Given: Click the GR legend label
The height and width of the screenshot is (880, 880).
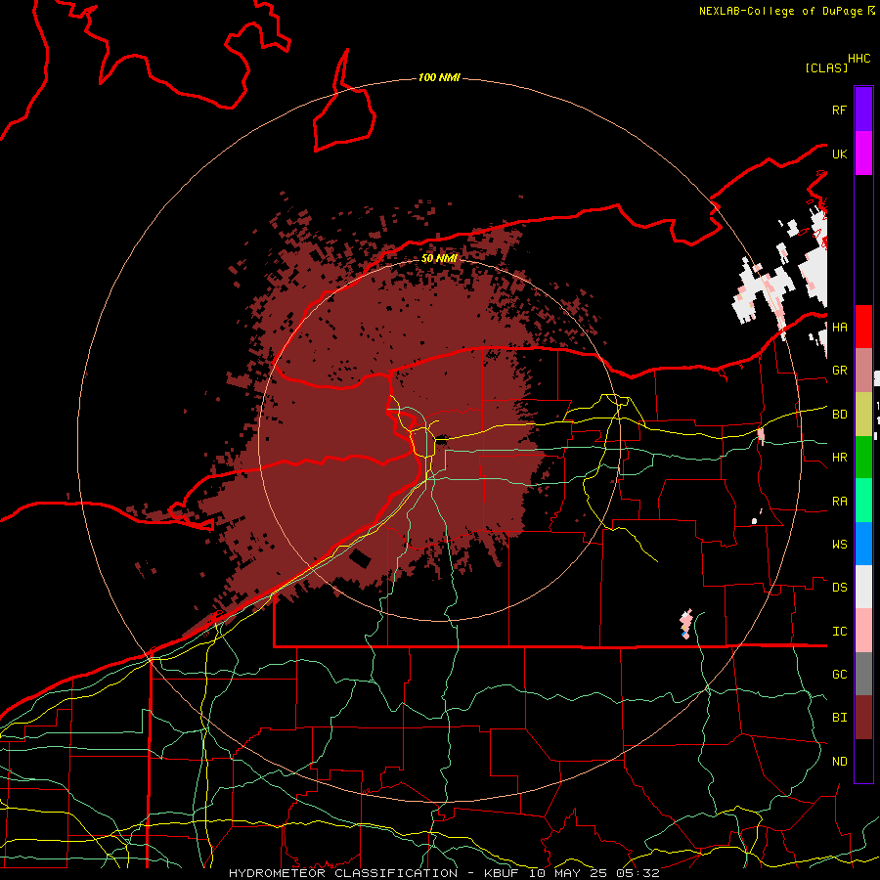Looking at the screenshot, I should (x=839, y=371).
